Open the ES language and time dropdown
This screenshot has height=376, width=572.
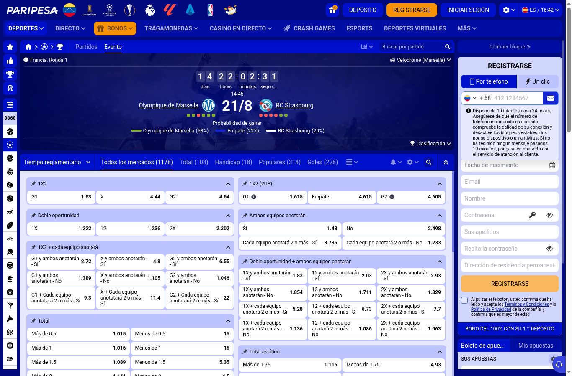pos(541,10)
